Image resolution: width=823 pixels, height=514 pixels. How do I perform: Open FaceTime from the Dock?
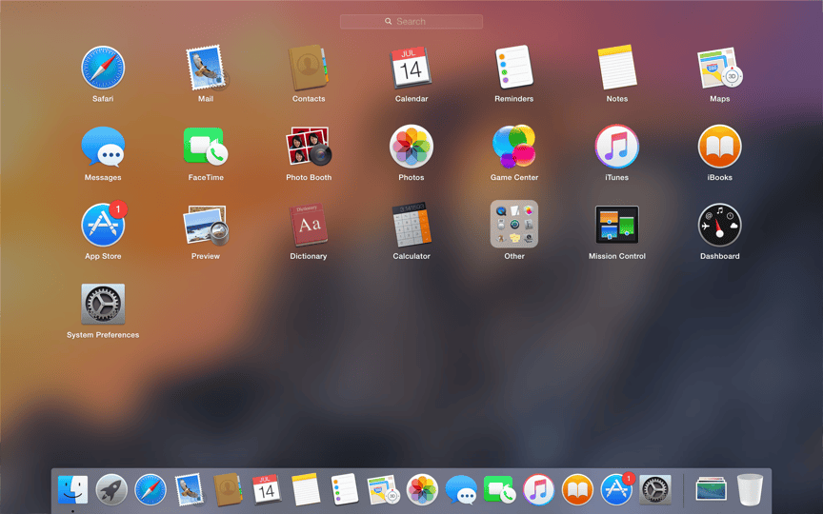point(500,490)
